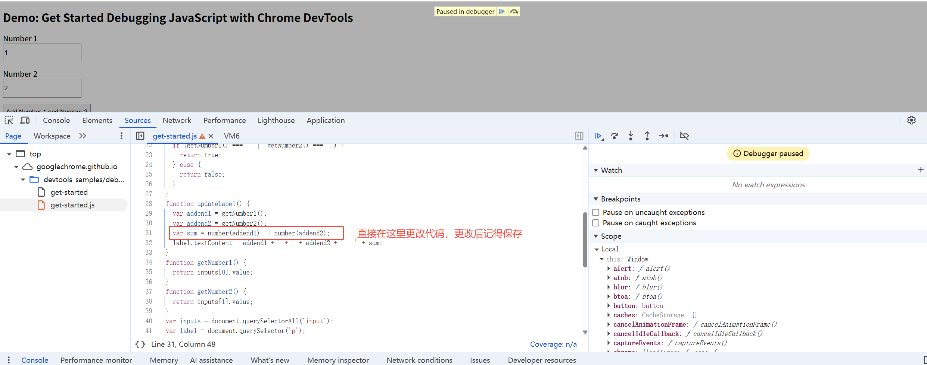Collapse the this: Window entry

click(x=602, y=259)
